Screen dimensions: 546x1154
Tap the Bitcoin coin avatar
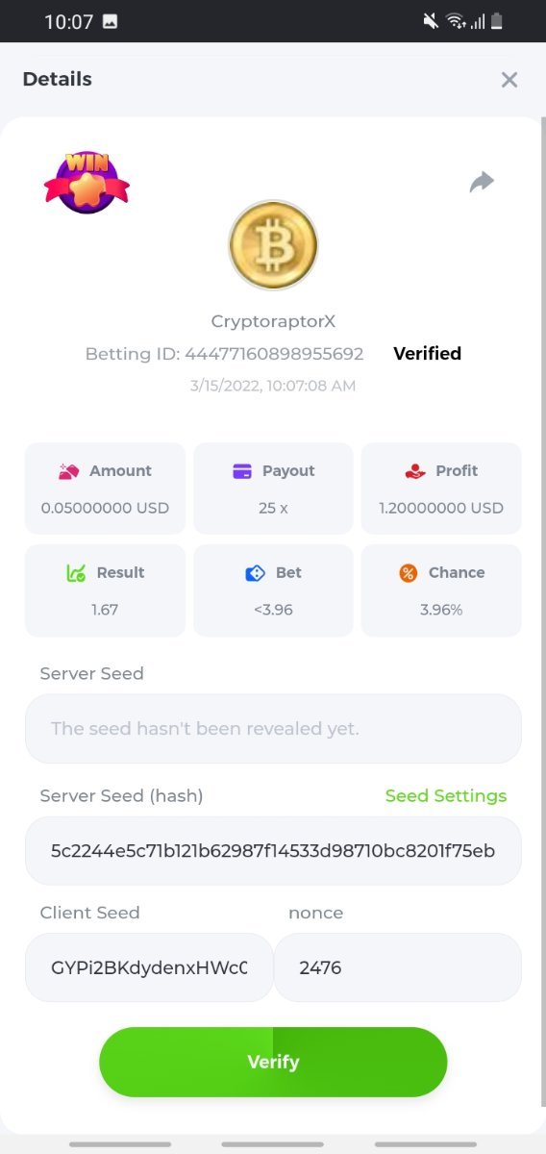pyautogui.click(x=273, y=245)
